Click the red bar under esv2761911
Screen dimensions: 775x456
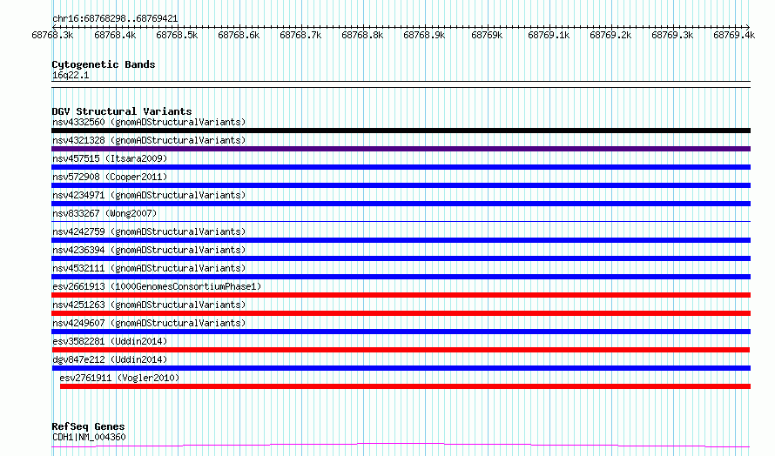point(405,386)
